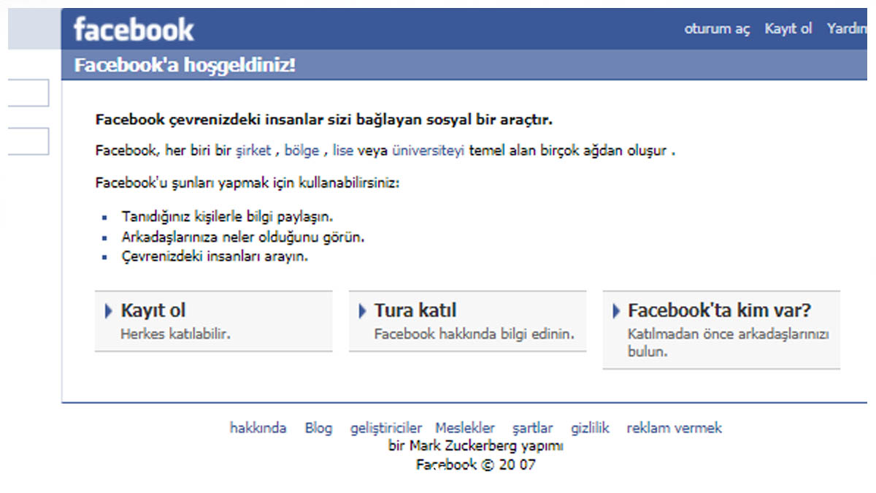Open 'hakkında' footer link

click(258, 428)
